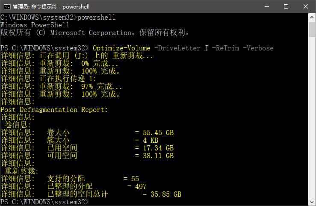Click the -Verbose parameter text

coord(258,48)
